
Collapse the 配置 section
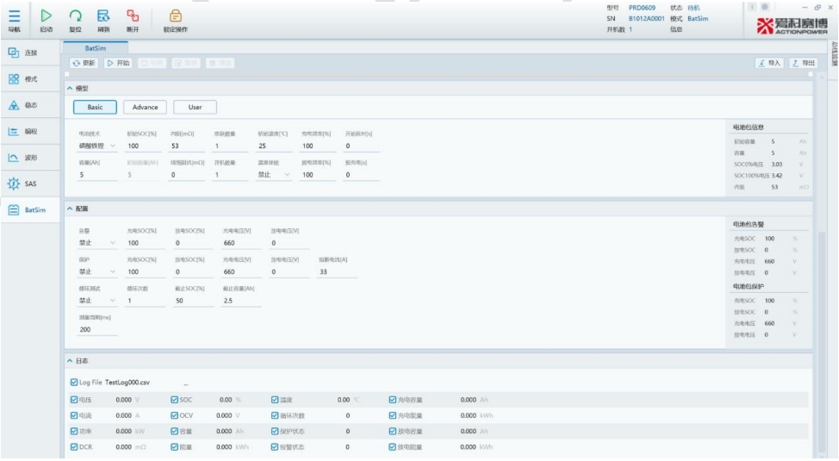tap(70, 209)
